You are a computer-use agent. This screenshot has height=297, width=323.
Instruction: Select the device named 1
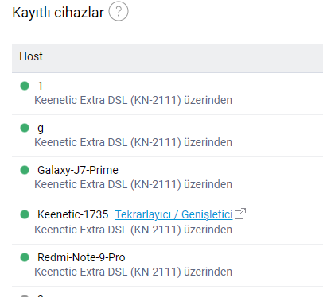tap(40, 86)
